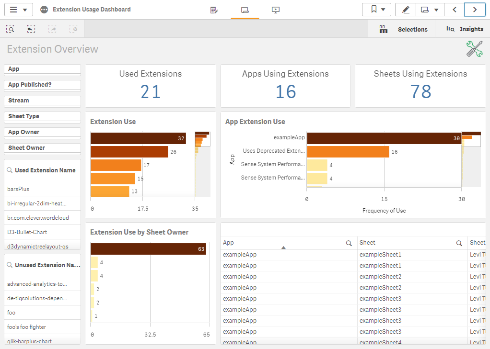Search in Used Extension Name list

point(10,170)
